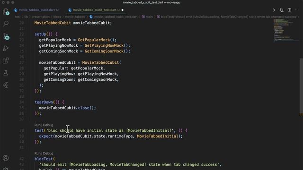Click 'blocTest' function name in code
The height and width of the screenshot is (170, 303).
pyautogui.click(x=44, y=159)
